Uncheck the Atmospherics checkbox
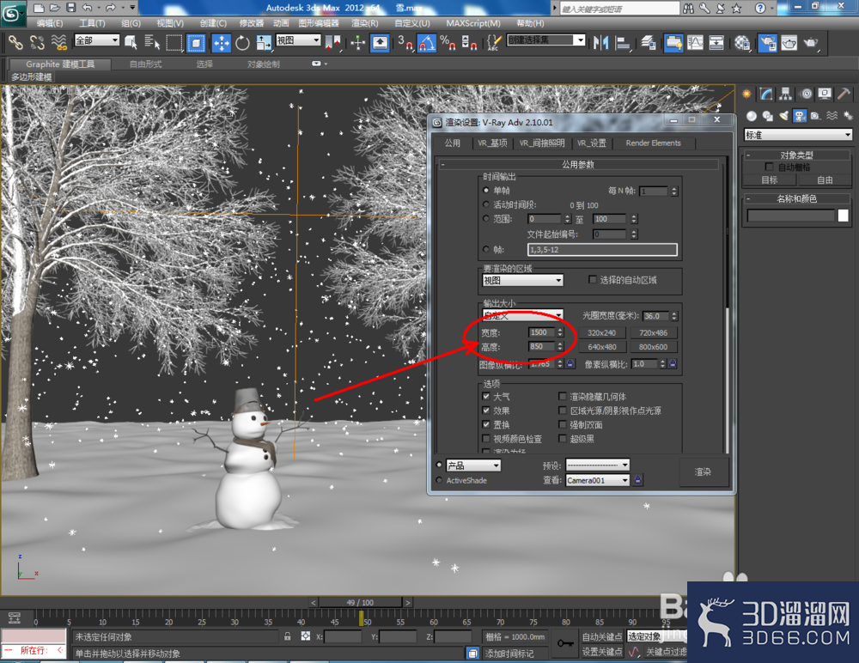The image size is (859, 663). 486,396
